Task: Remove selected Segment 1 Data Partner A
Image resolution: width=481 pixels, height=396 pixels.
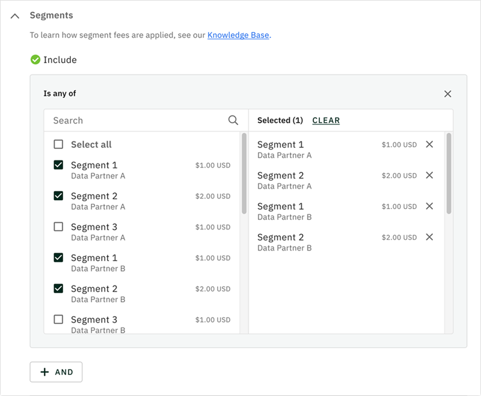Action: click(429, 144)
